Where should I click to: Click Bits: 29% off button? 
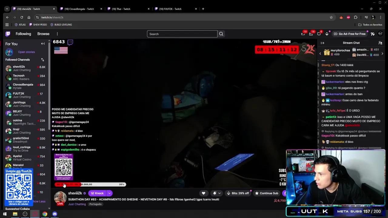[238, 193]
